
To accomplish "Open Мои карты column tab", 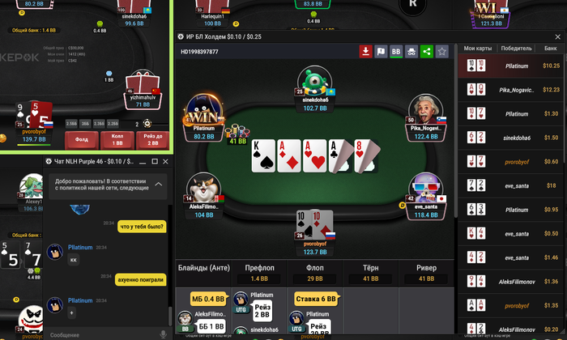I will (x=478, y=48).
